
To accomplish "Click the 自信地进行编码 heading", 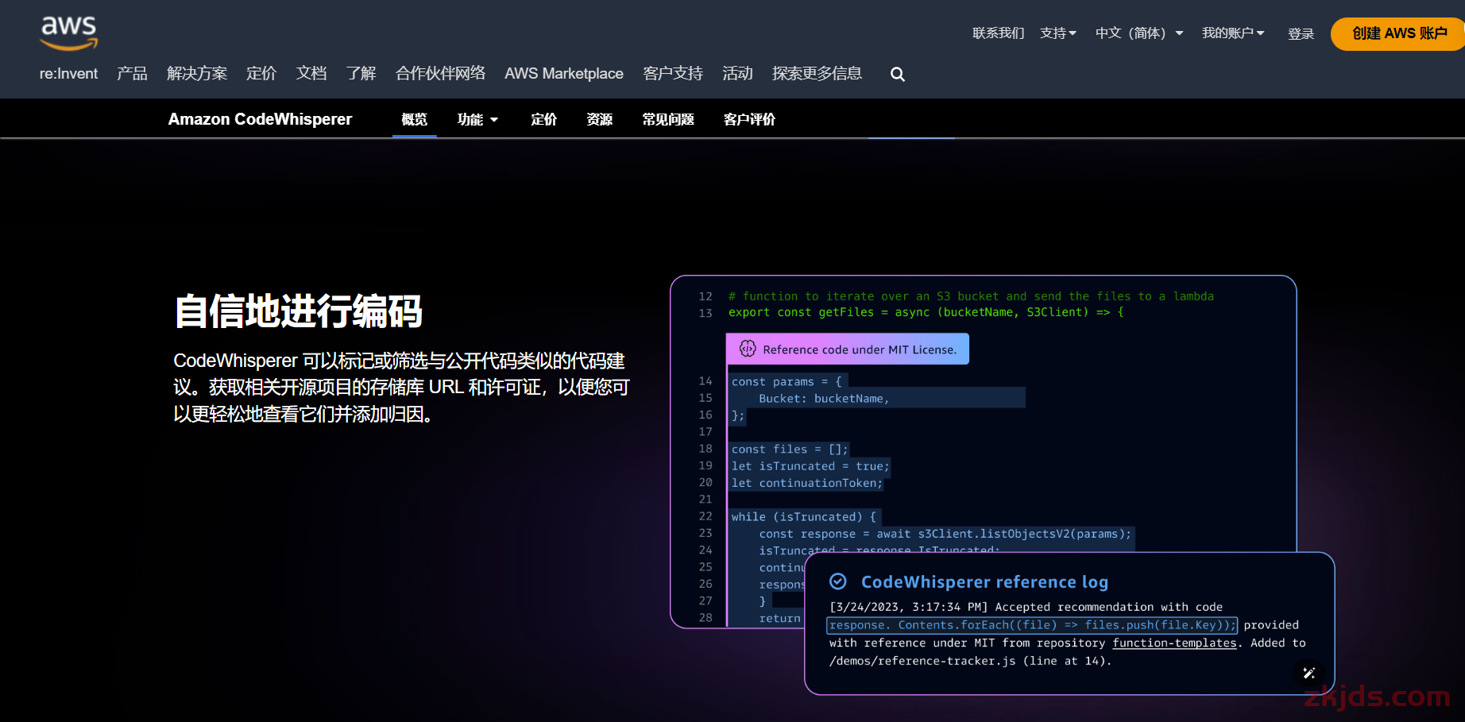I will [298, 311].
